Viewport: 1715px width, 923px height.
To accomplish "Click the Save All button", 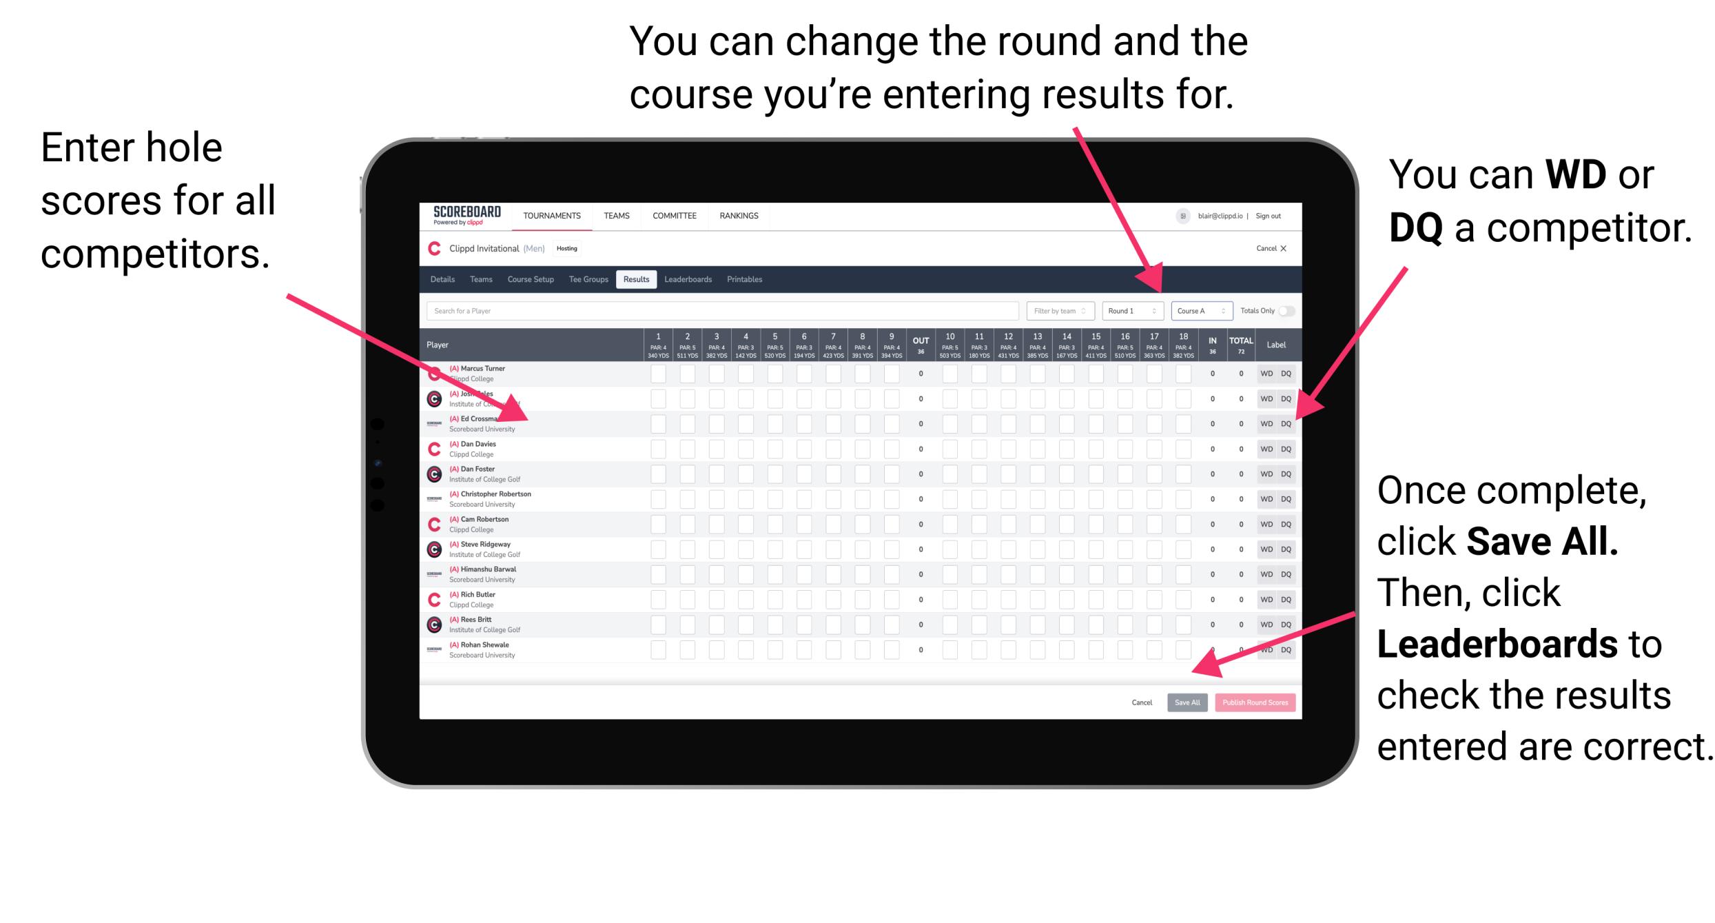I will pyautogui.click(x=1187, y=702).
